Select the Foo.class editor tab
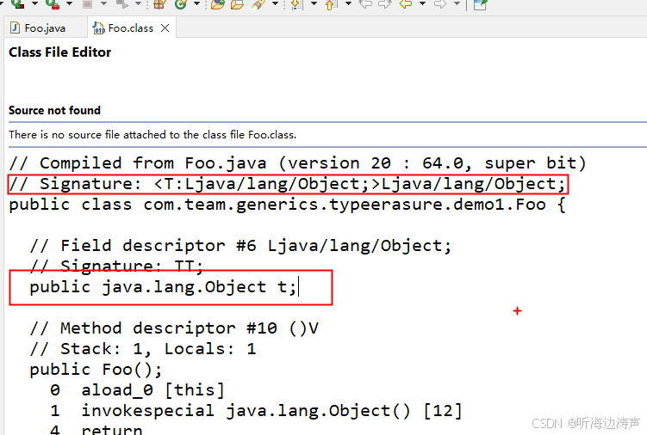647x435 pixels. (x=131, y=28)
